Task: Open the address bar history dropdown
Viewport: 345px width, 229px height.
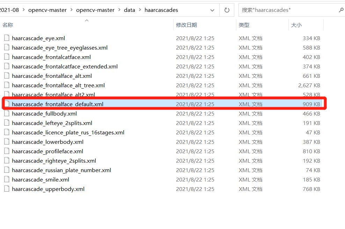Action: tap(212, 10)
